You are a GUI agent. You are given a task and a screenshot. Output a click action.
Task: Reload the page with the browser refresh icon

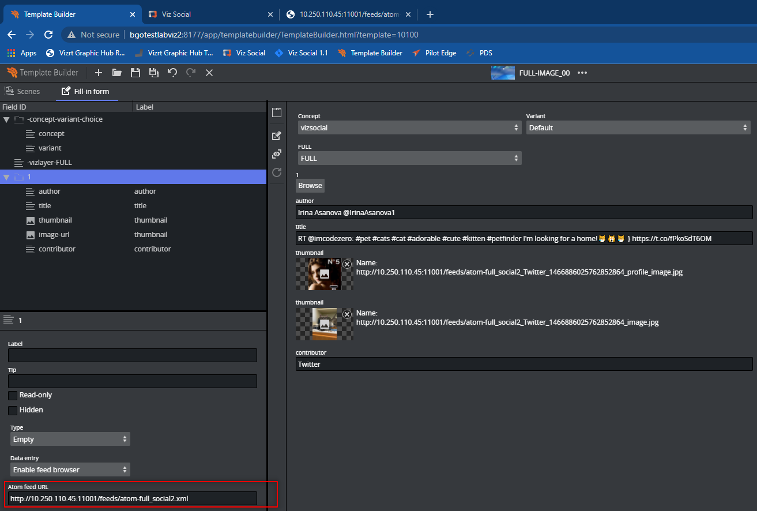point(49,35)
